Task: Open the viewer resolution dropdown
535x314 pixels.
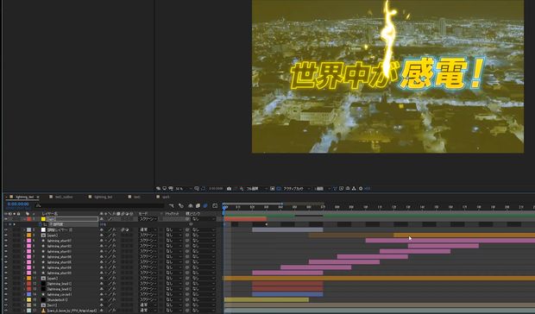Action: coord(257,189)
